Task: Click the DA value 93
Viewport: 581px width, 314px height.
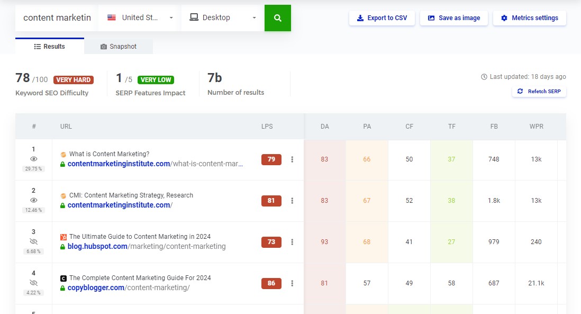Action: coord(324,242)
